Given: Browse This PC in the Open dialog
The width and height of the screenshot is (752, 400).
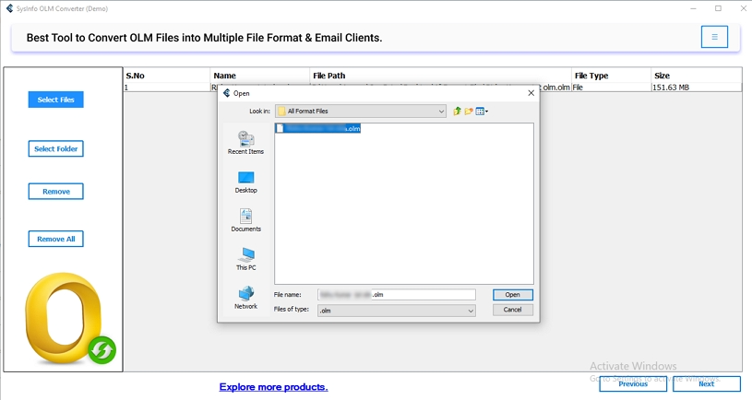Looking at the screenshot, I should click(245, 259).
